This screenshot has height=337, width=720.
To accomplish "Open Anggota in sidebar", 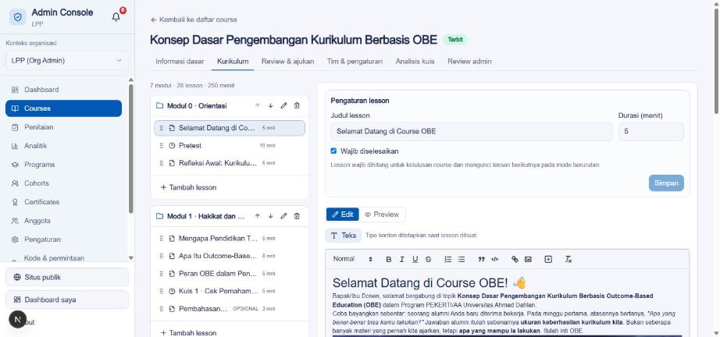I will click(63, 221).
